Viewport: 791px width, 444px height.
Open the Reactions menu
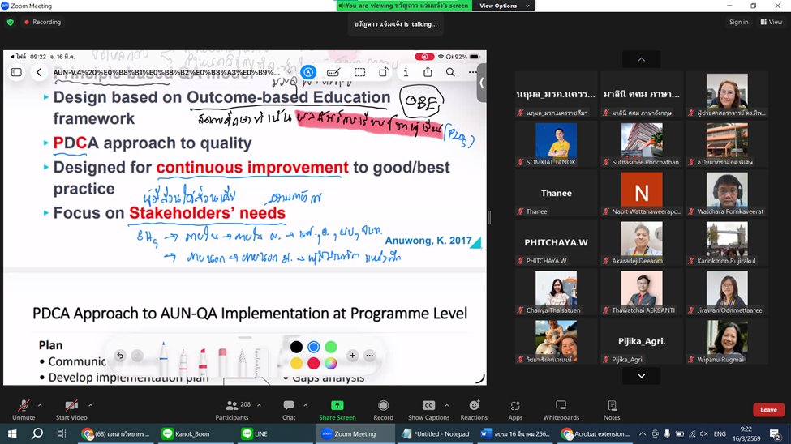click(x=474, y=406)
